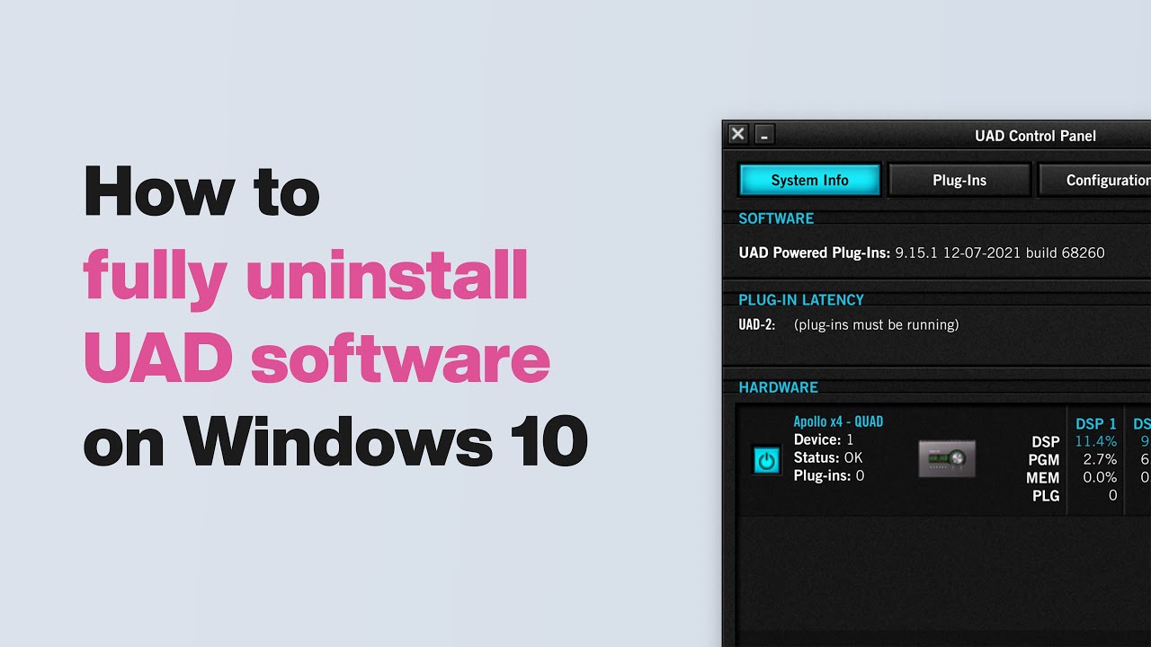Click the PLG row label

click(1046, 495)
